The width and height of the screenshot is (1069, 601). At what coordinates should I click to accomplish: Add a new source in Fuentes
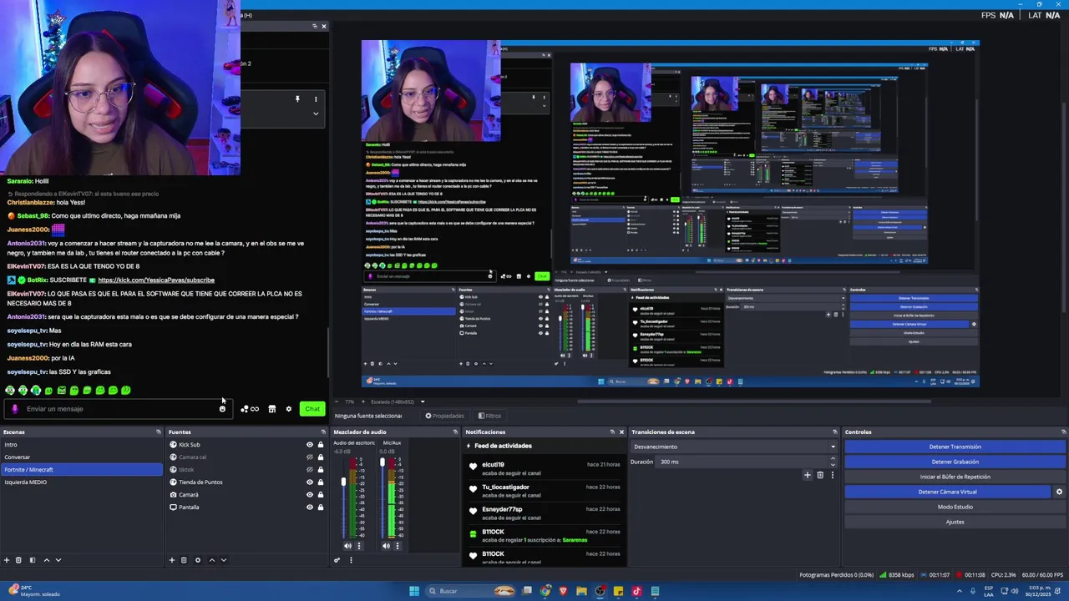click(x=172, y=560)
